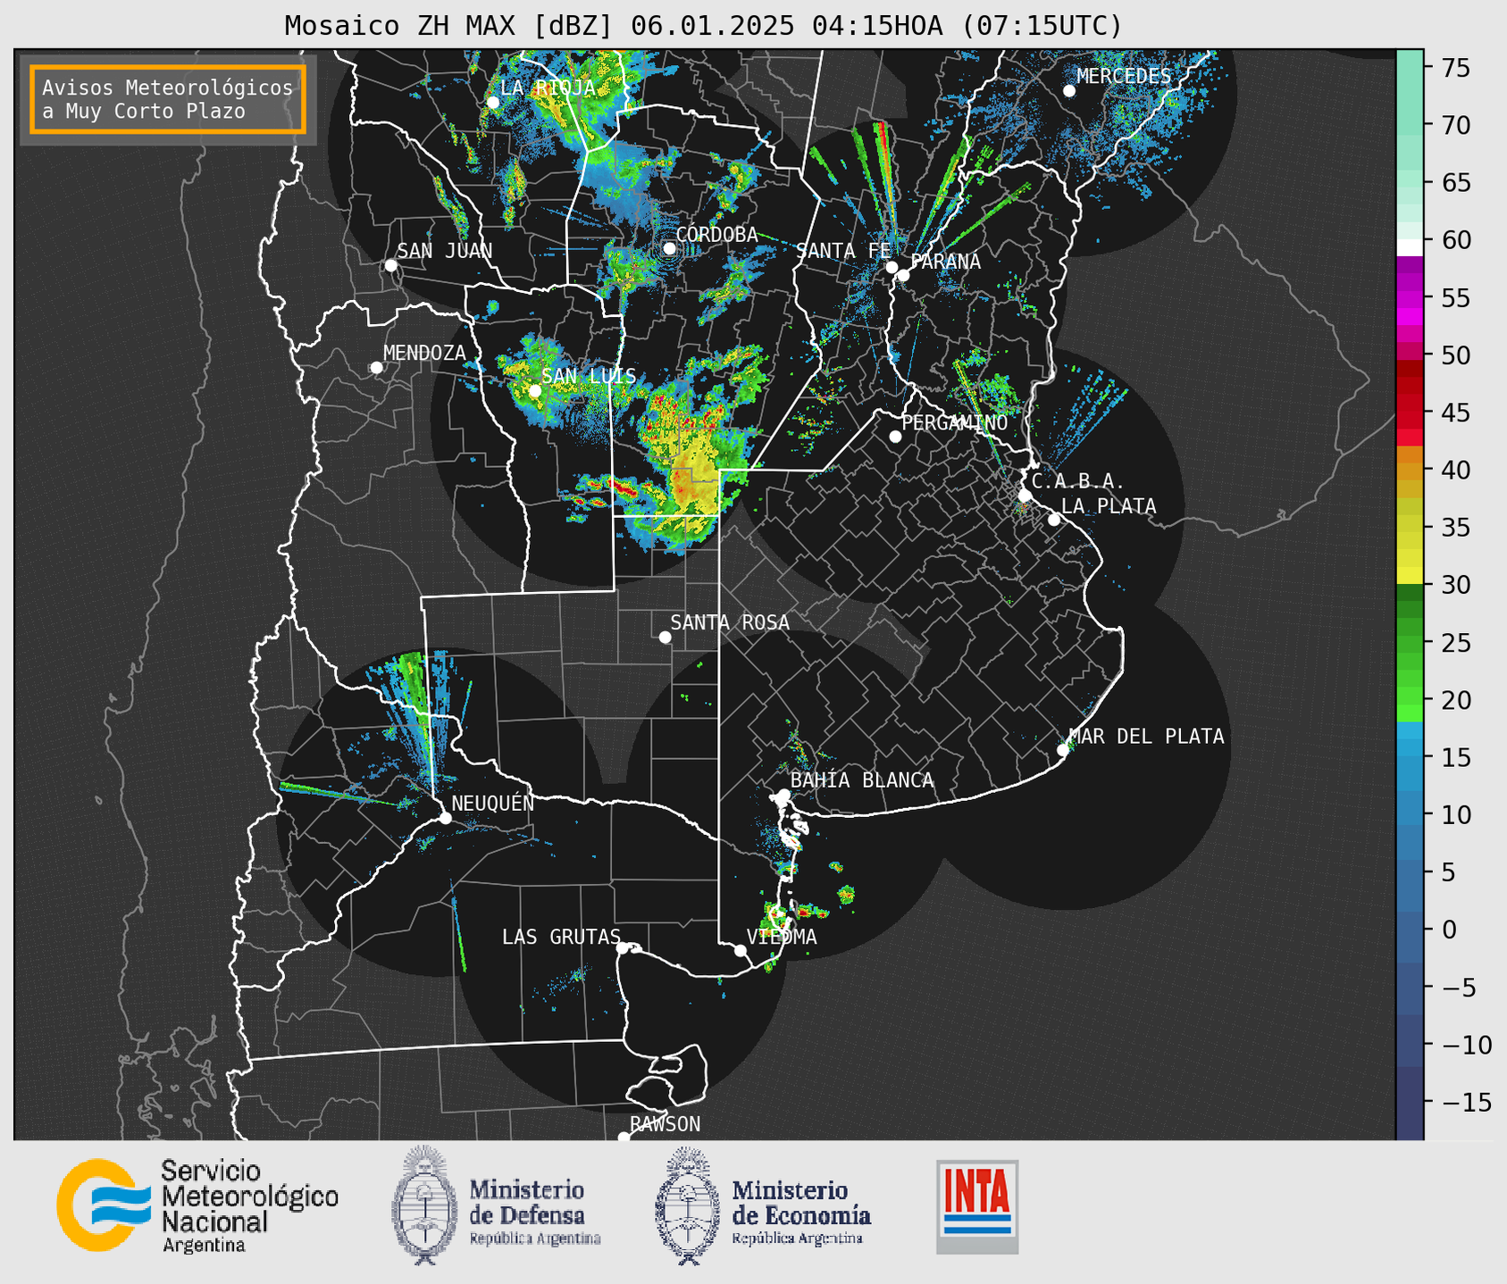Click the Mar del Plata city marker dot
The image size is (1507, 1284).
pyautogui.click(x=1062, y=750)
